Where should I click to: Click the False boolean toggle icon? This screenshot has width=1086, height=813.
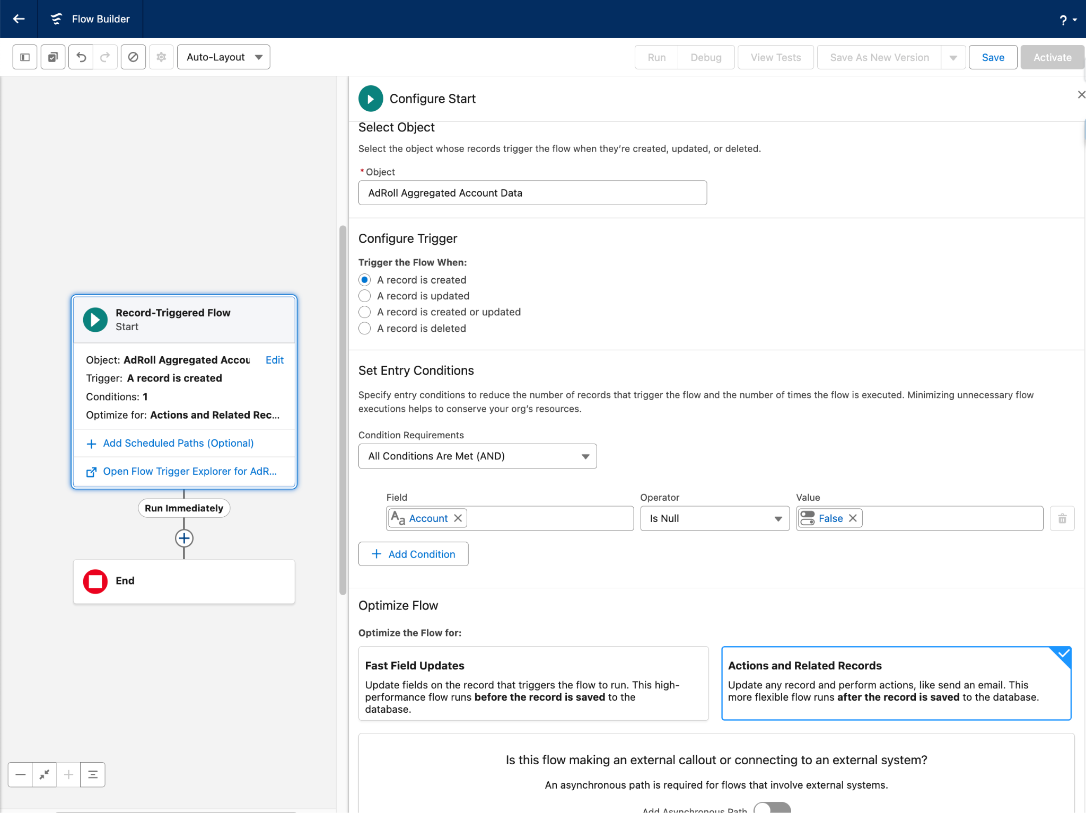(x=808, y=518)
